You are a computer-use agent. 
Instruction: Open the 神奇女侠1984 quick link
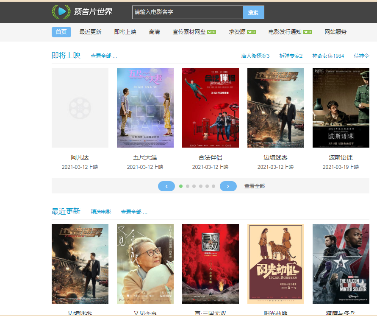pos(328,56)
